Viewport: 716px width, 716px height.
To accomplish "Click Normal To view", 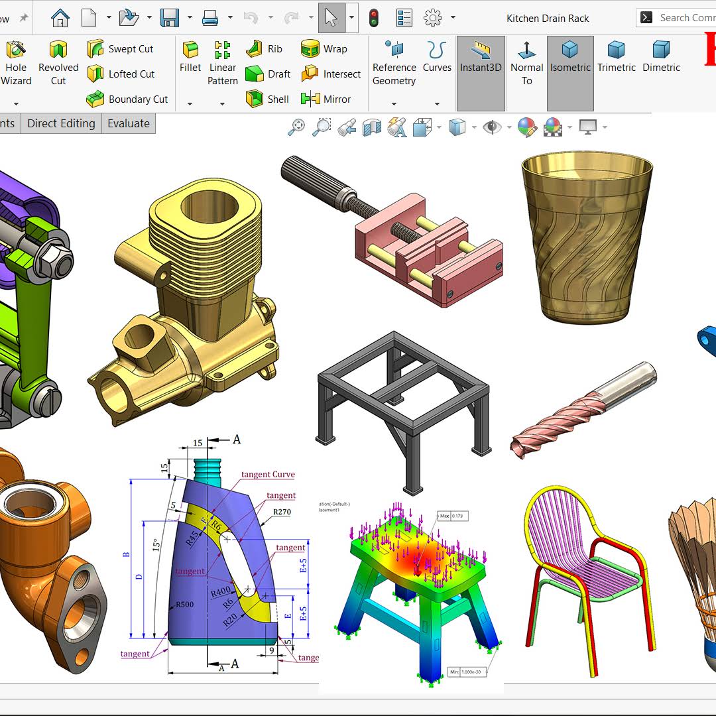I will tap(526, 63).
